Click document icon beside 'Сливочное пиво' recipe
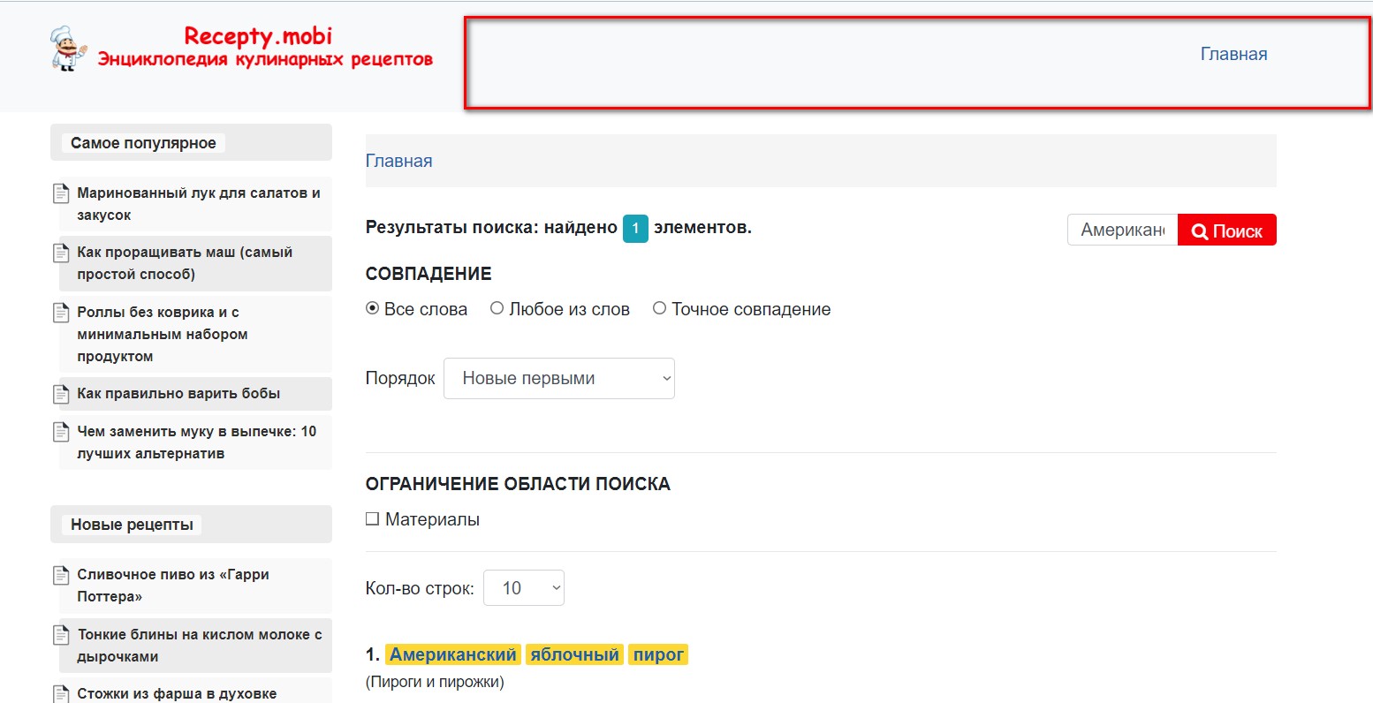 click(61, 575)
